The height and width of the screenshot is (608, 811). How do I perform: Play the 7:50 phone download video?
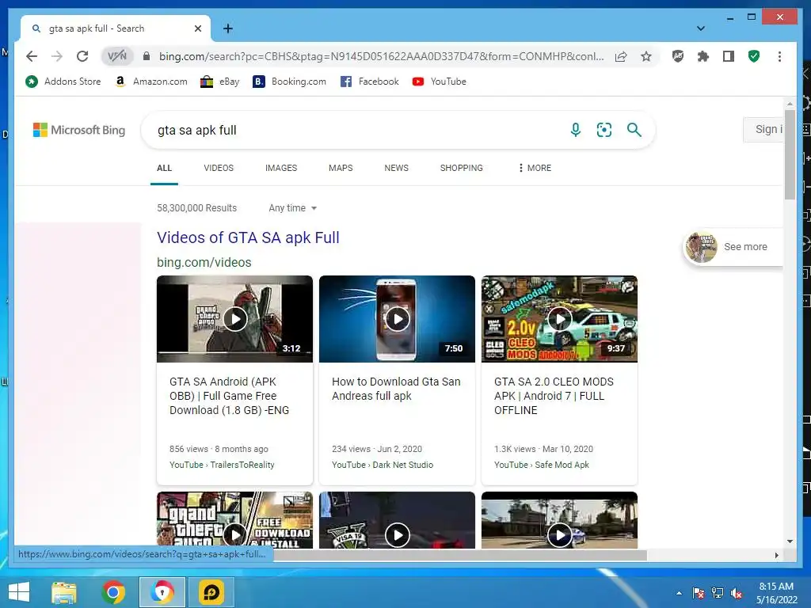398,319
